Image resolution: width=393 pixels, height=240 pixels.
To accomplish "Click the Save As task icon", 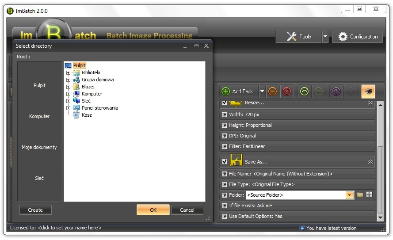I will coord(236,160).
